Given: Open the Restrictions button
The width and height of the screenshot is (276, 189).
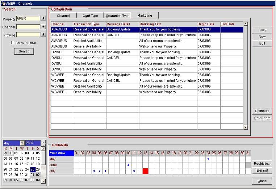Looking at the screenshot, I should [262, 163].
